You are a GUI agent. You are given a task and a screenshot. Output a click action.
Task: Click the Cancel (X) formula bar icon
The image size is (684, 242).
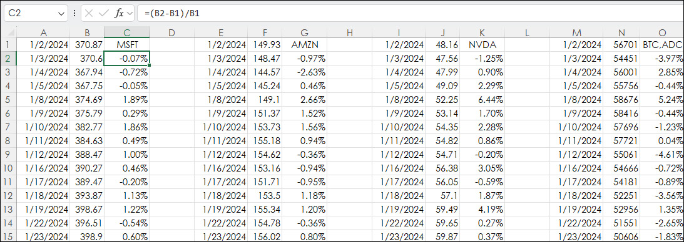click(89, 14)
